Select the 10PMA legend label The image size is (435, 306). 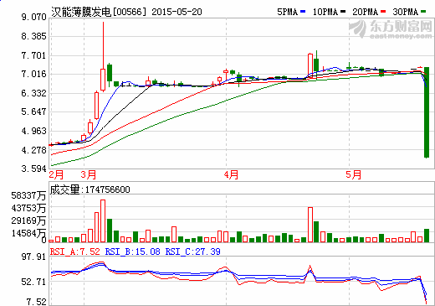click(325, 12)
